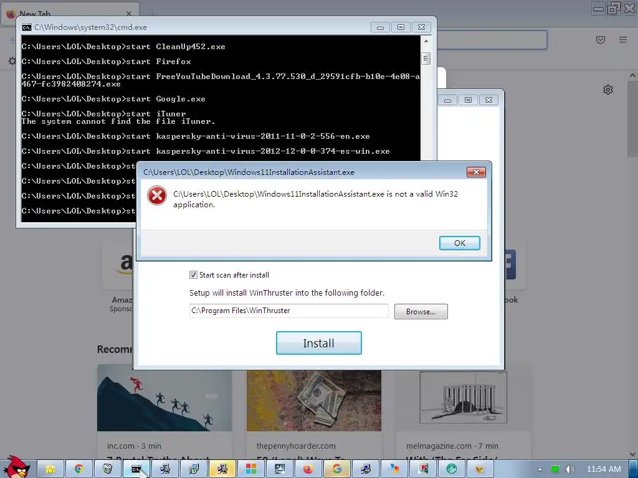Click the Angry Birds Start button

[x=17, y=467]
